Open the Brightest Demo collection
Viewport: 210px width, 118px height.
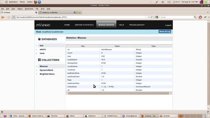click(47, 74)
